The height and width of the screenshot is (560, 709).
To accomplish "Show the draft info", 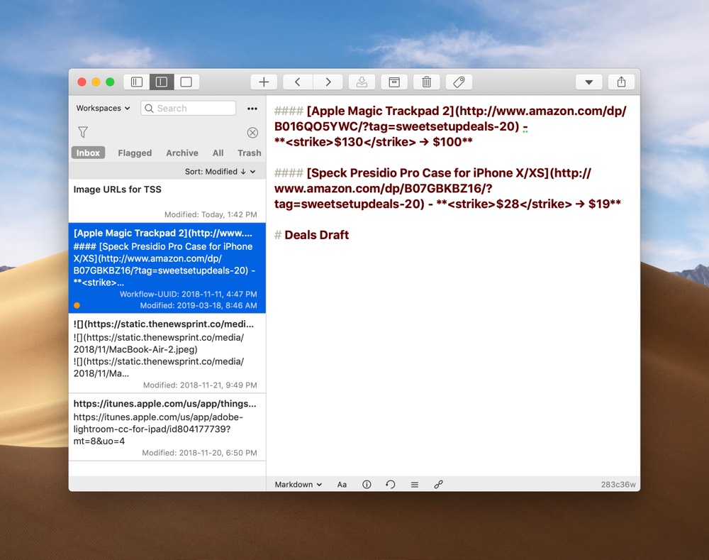I will pyautogui.click(x=367, y=484).
